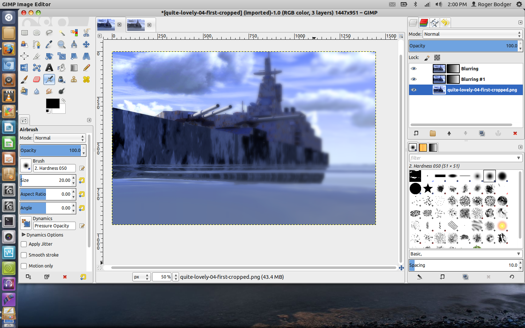Select the Blur/Sharpen droplet tool
The image size is (525, 328).
(x=37, y=91)
